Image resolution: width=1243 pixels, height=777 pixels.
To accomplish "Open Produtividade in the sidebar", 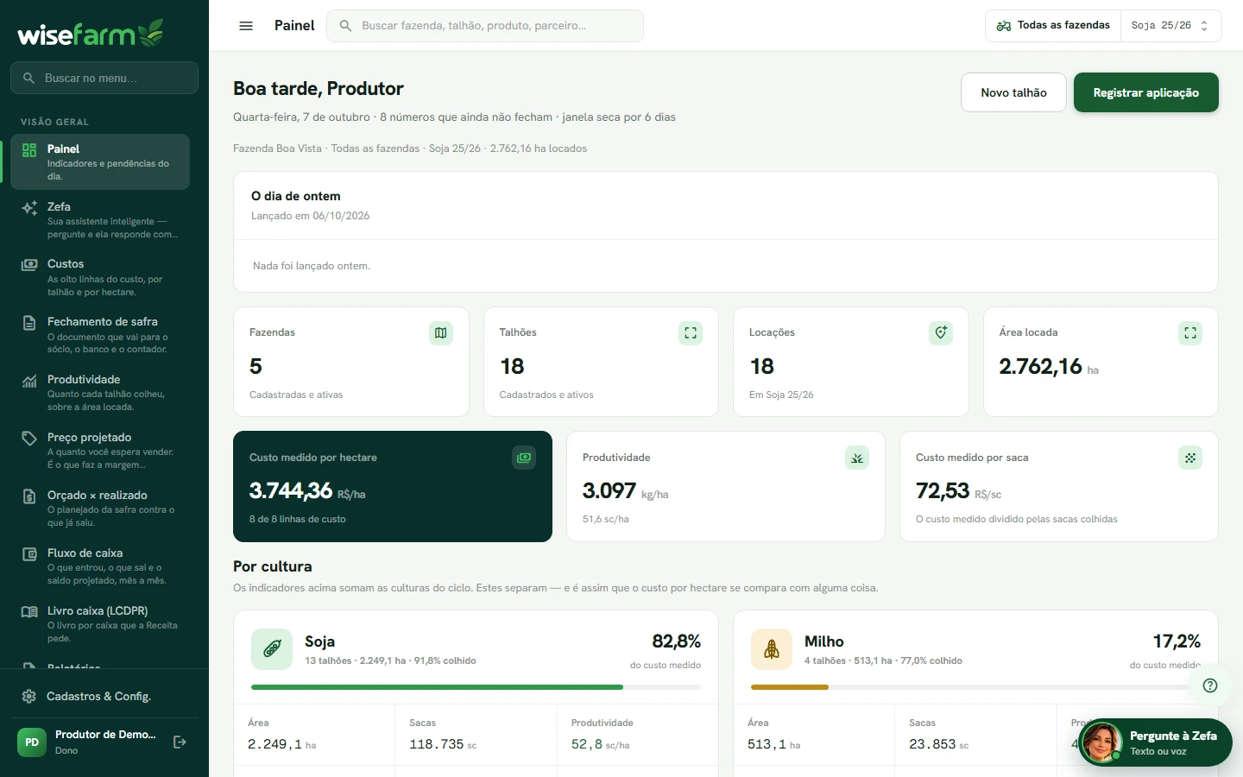I will coord(100,393).
